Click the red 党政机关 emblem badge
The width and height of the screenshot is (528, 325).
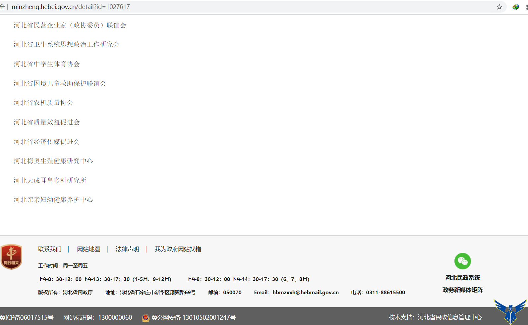point(11,257)
